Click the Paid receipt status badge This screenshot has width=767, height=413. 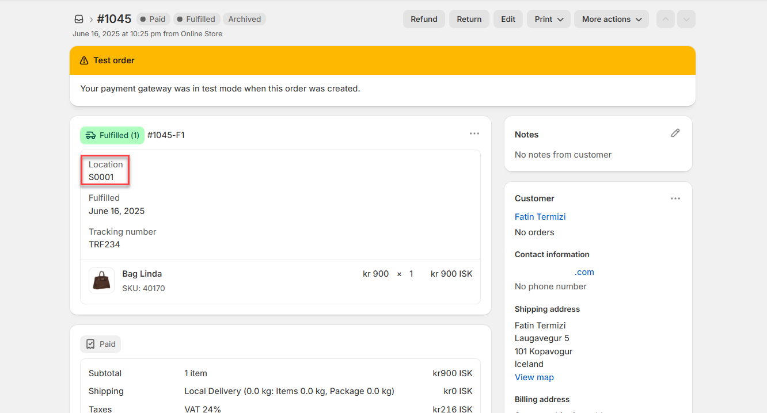coord(101,344)
